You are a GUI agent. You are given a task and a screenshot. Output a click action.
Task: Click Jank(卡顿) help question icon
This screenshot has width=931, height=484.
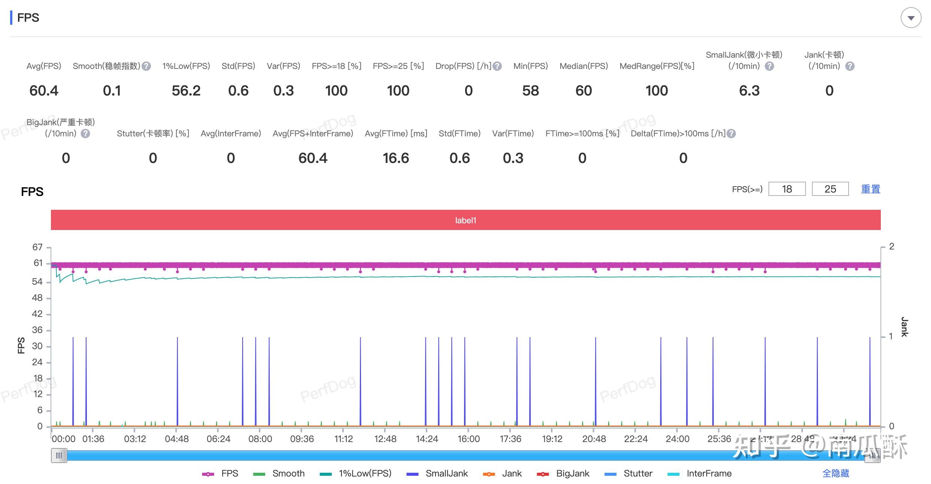(850, 66)
